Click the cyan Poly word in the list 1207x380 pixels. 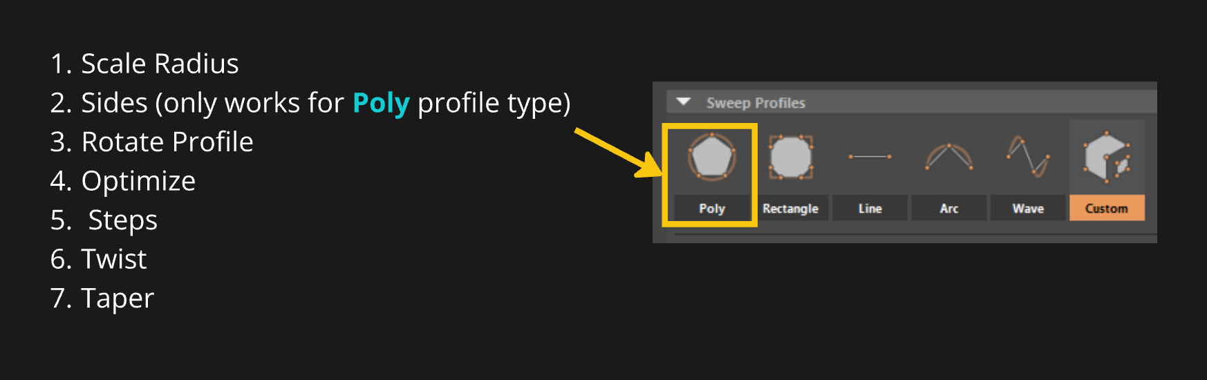(381, 103)
